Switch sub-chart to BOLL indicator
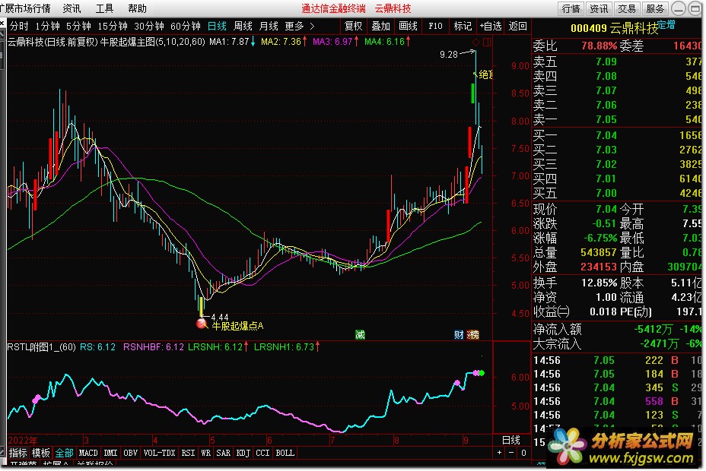 (285, 453)
